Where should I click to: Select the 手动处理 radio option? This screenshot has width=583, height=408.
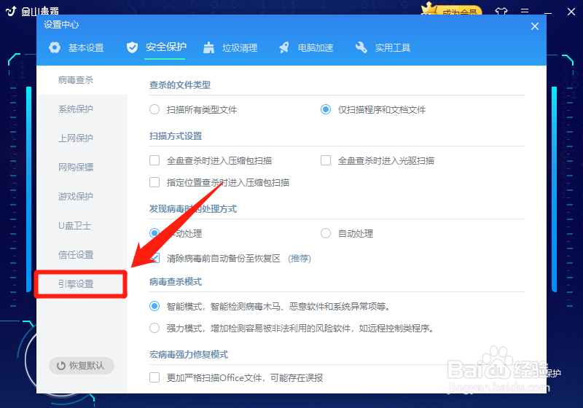coord(154,233)
